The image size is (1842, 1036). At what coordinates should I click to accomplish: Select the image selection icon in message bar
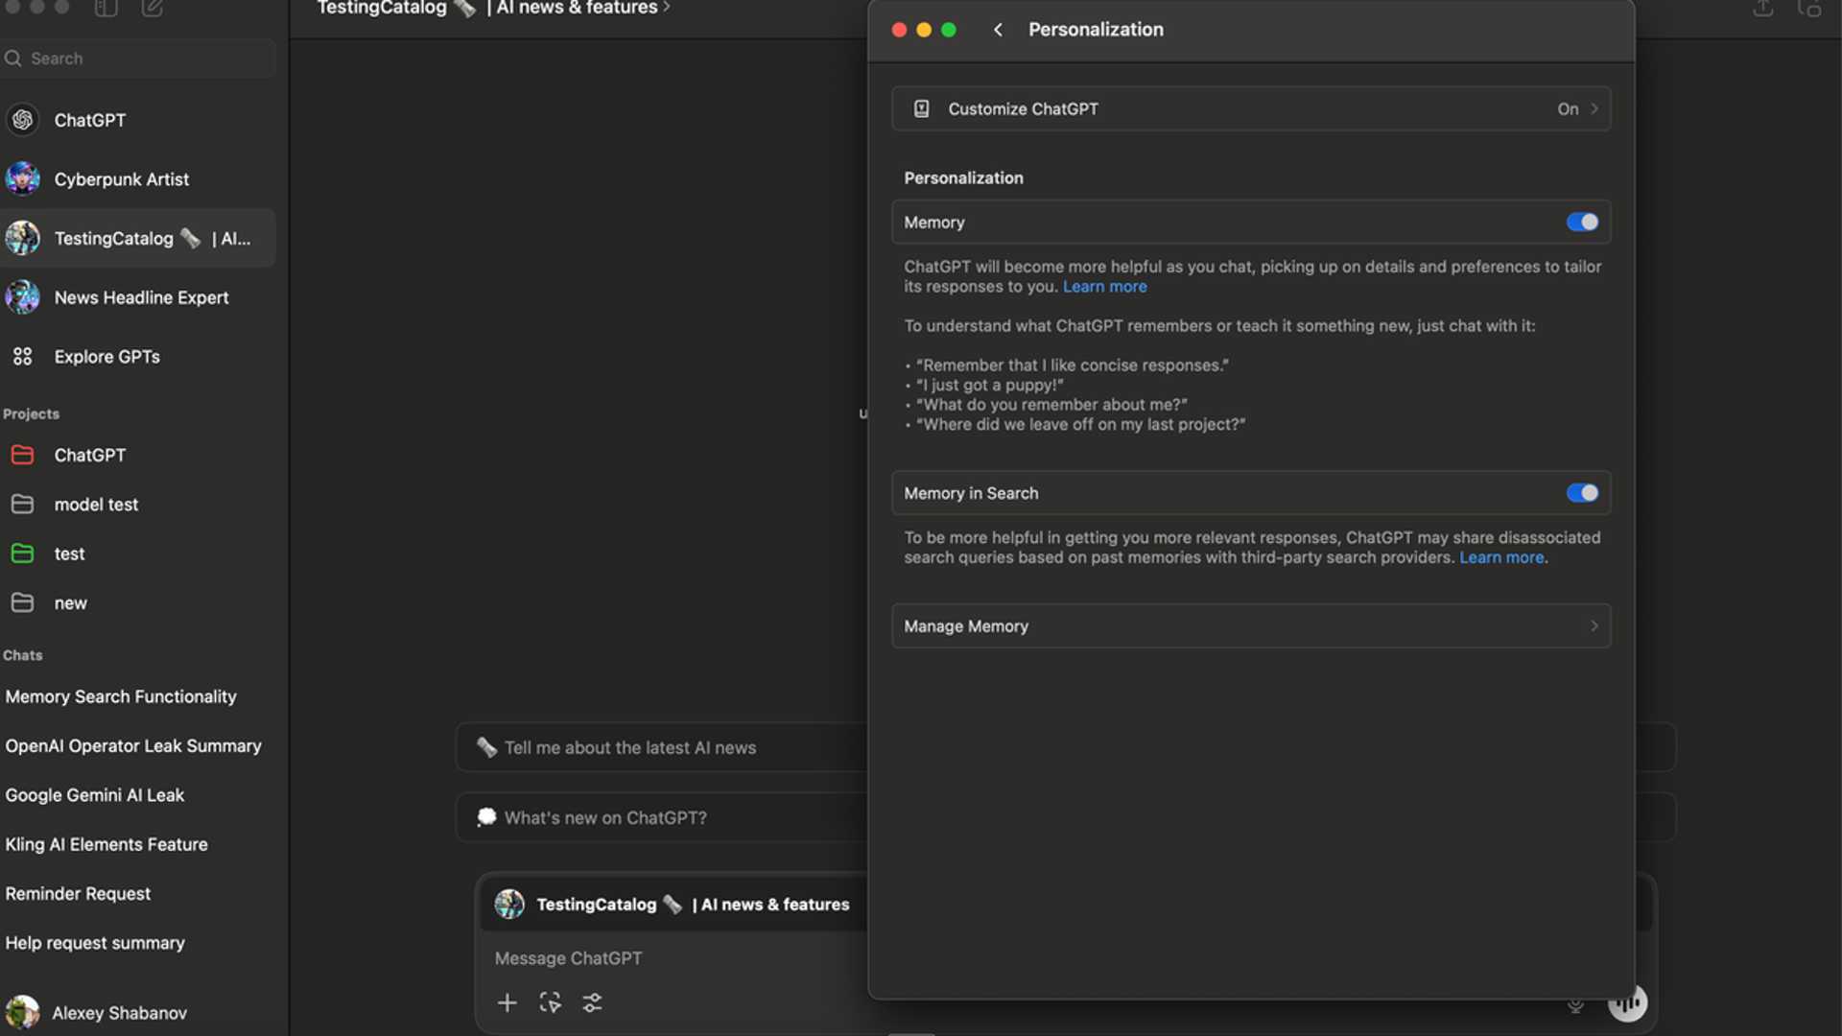click(550, 1002)
